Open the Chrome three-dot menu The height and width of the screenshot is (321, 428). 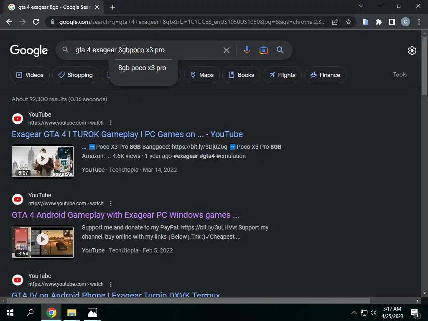pyautogui.click(x=419, y=22)
